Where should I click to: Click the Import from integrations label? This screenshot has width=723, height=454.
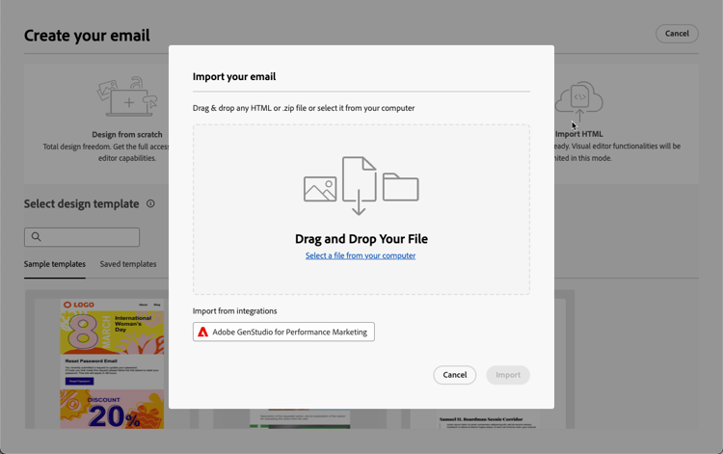click(x=234, y=311)
